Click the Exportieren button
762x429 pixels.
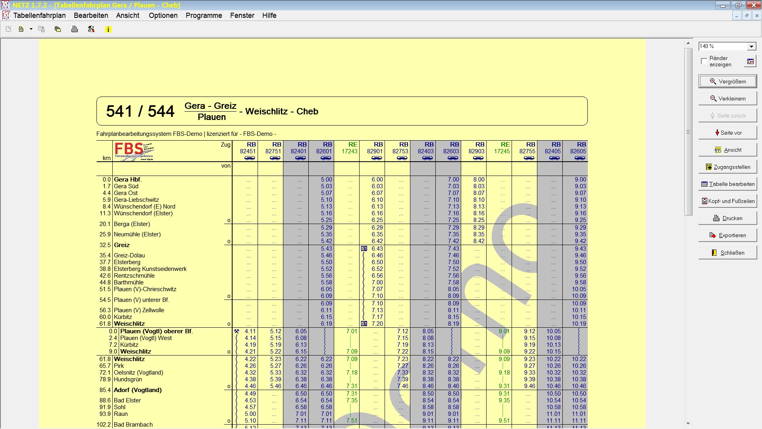point(727,235)
